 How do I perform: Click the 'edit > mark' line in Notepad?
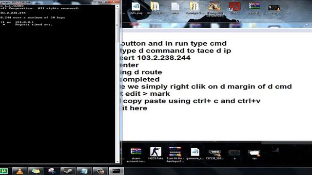[146, 94]
